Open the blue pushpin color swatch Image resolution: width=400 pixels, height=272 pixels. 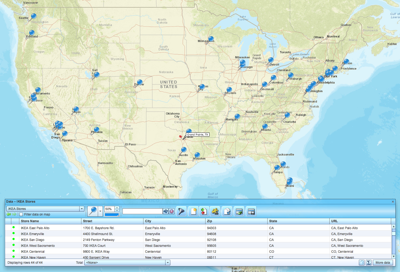click(112, 215)
